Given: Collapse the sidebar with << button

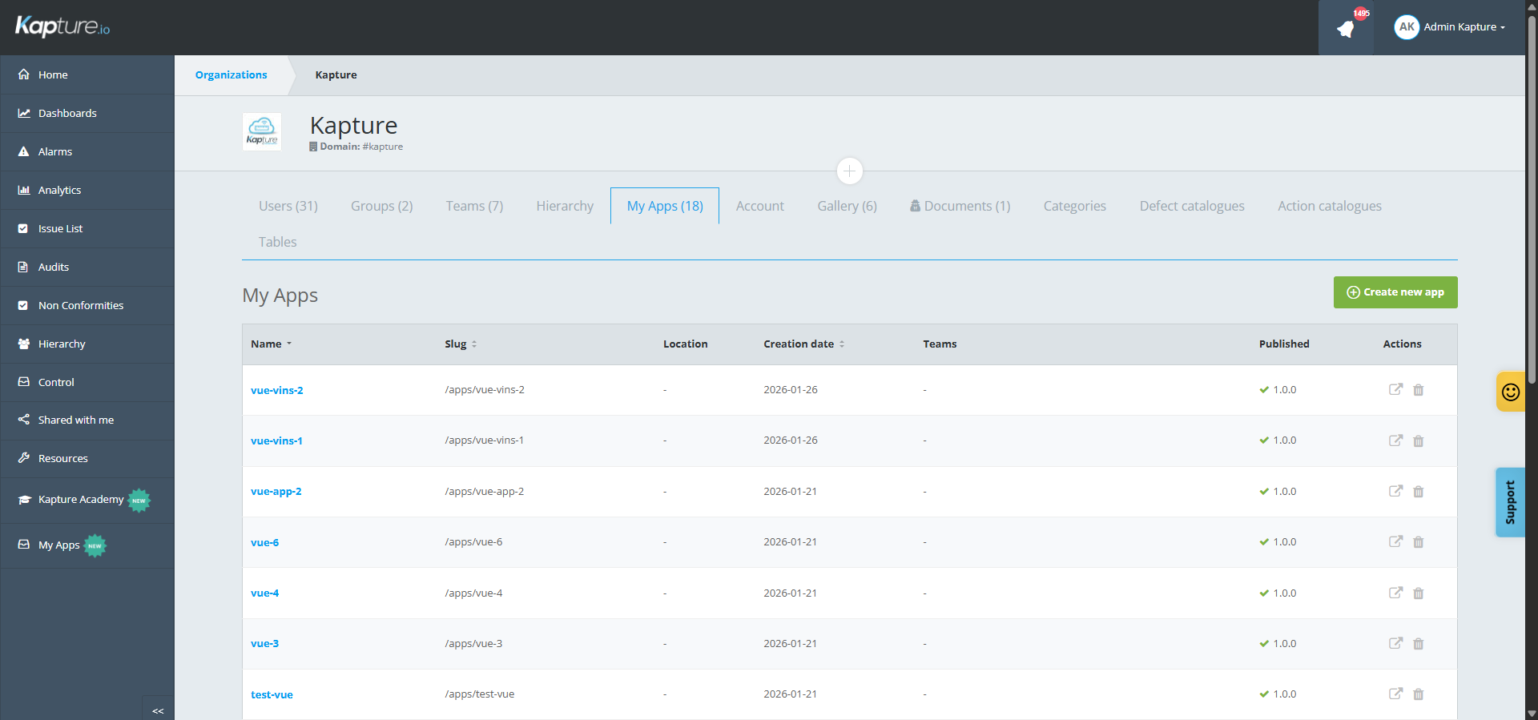Looking at the screenshot, I should [x=158, y=710].
